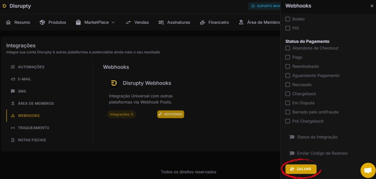The image size is (376, 179).
Task: Select the Pré Chargeback checkbox
Action: (x=288, y=121)
